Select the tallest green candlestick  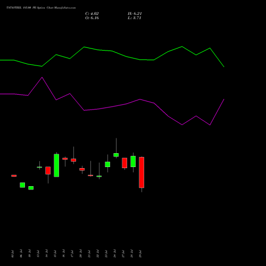56,165
